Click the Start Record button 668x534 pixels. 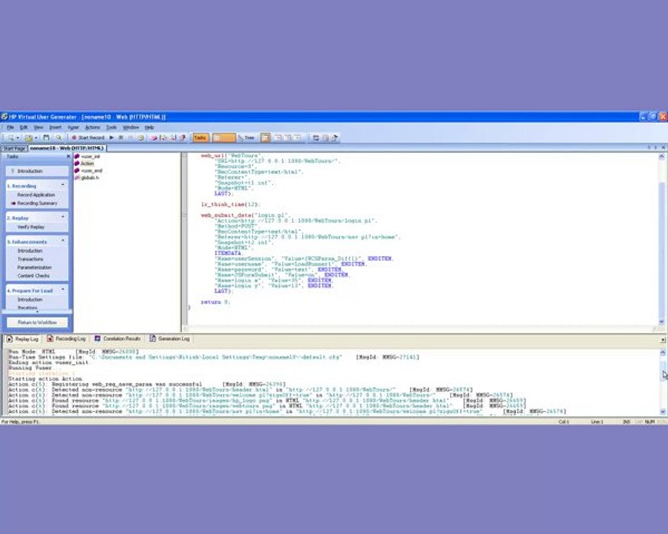[88, 137]
